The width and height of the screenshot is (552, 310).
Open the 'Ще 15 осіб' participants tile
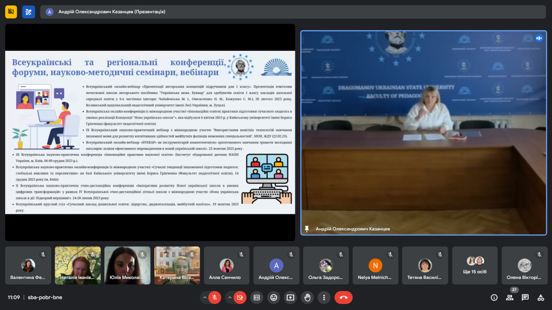475,265
